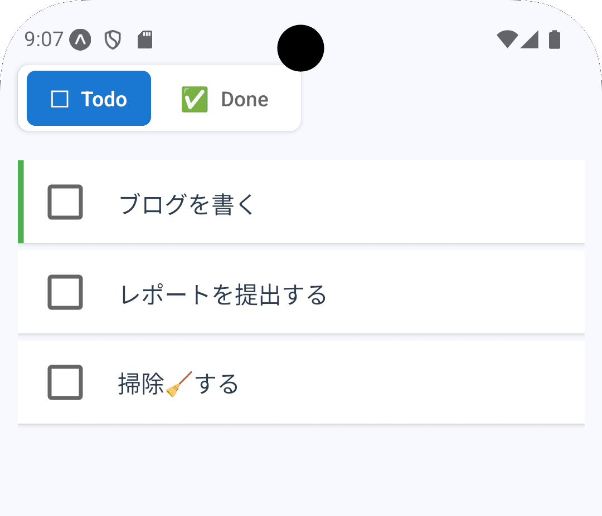The image size is (602, 516).
Task: Click the green checkmark icon beside Done
Action: [x=193, y=99]
